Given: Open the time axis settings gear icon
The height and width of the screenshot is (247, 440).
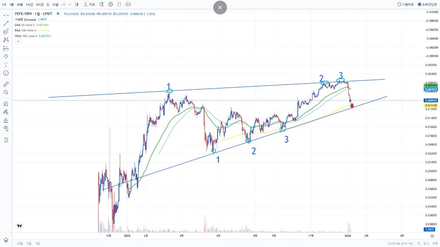Looking at the screenshot, I should pos(432,236).
